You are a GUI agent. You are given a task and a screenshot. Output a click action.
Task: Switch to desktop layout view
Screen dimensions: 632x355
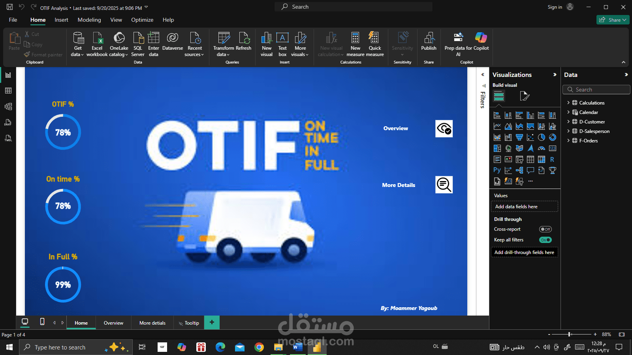(25, 322)
